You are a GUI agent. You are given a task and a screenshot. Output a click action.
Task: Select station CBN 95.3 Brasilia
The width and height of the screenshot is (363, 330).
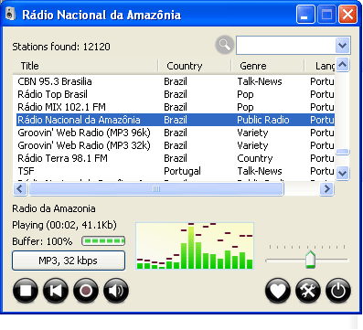pyautogui.click(x=176, y=81)
